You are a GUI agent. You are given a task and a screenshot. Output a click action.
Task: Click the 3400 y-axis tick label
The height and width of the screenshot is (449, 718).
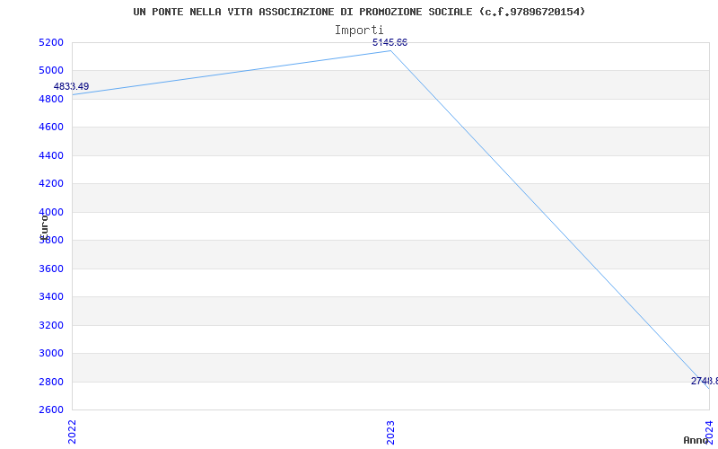point(51,297)
